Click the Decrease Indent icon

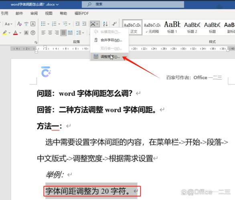(x=77, y=24)
